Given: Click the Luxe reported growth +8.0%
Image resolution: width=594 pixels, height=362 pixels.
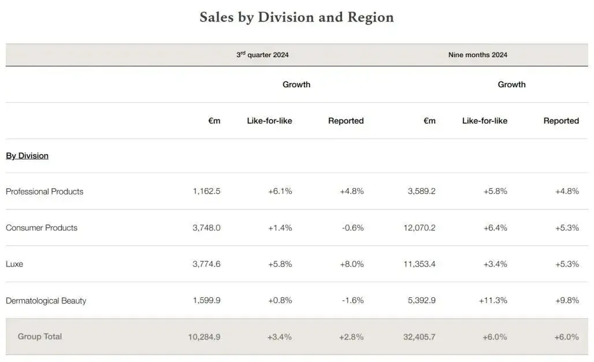Looking at the screenshot, I should coord(352,263).
